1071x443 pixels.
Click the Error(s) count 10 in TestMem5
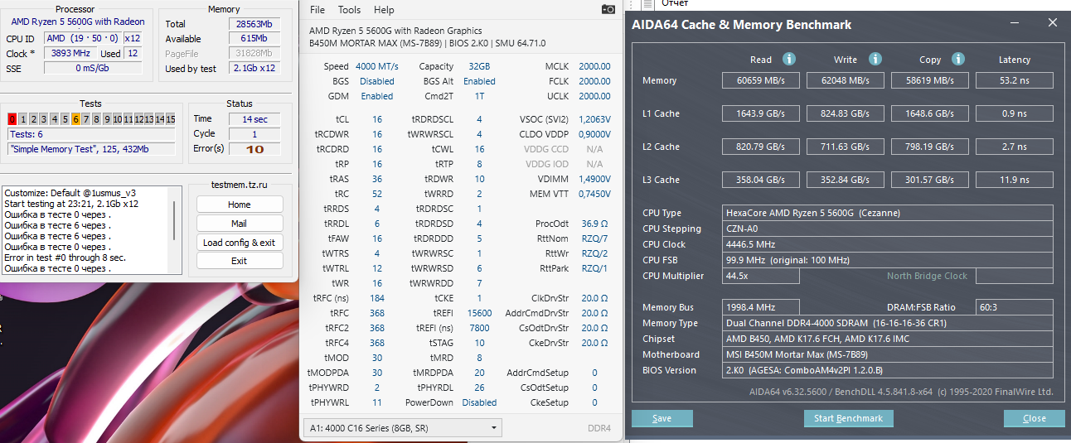(254, 149)
